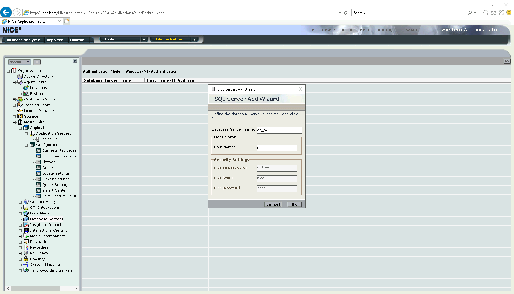
Task: Click the browser Back arrow button
Action: point(6,13)
